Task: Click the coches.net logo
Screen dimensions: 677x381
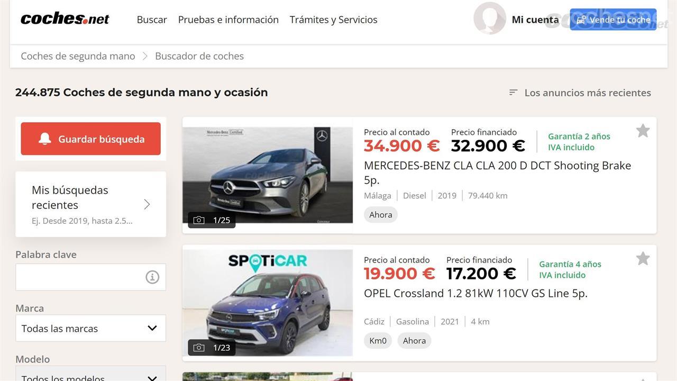Action: 65,18
